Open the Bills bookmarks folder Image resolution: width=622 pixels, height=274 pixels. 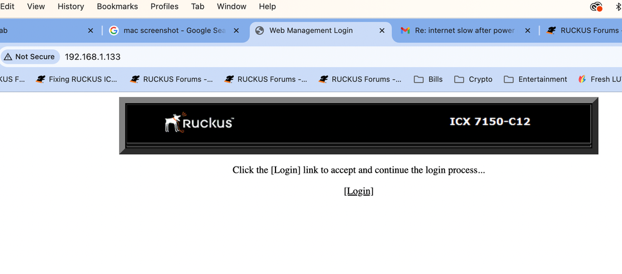pos(428,80)
